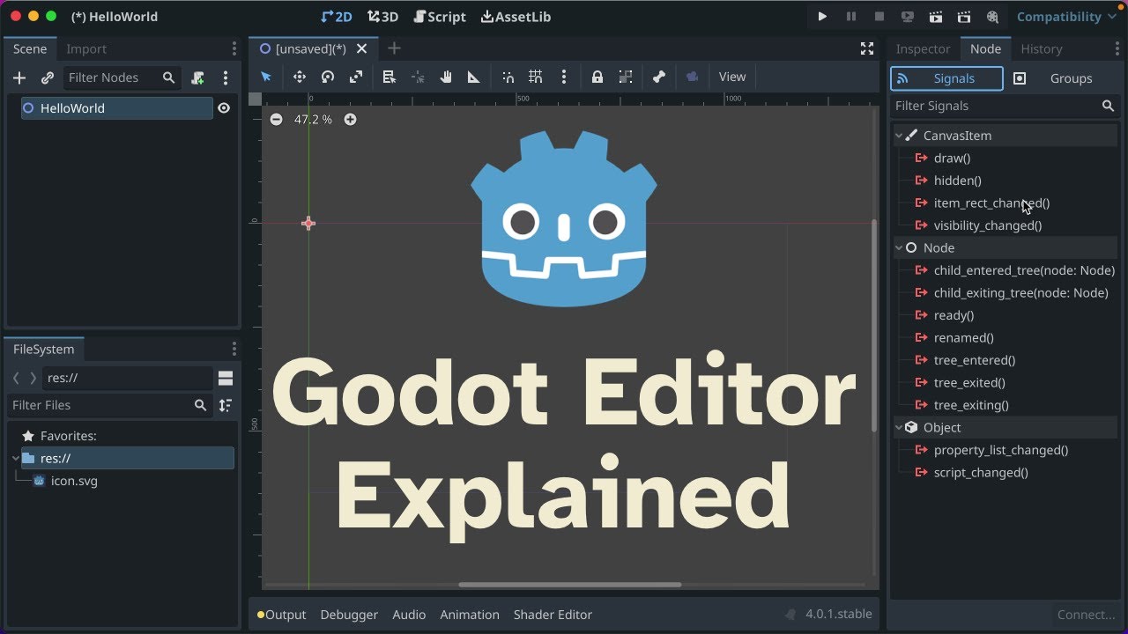
Task: Collapse the res:// folder
Action: pos(16,459)
